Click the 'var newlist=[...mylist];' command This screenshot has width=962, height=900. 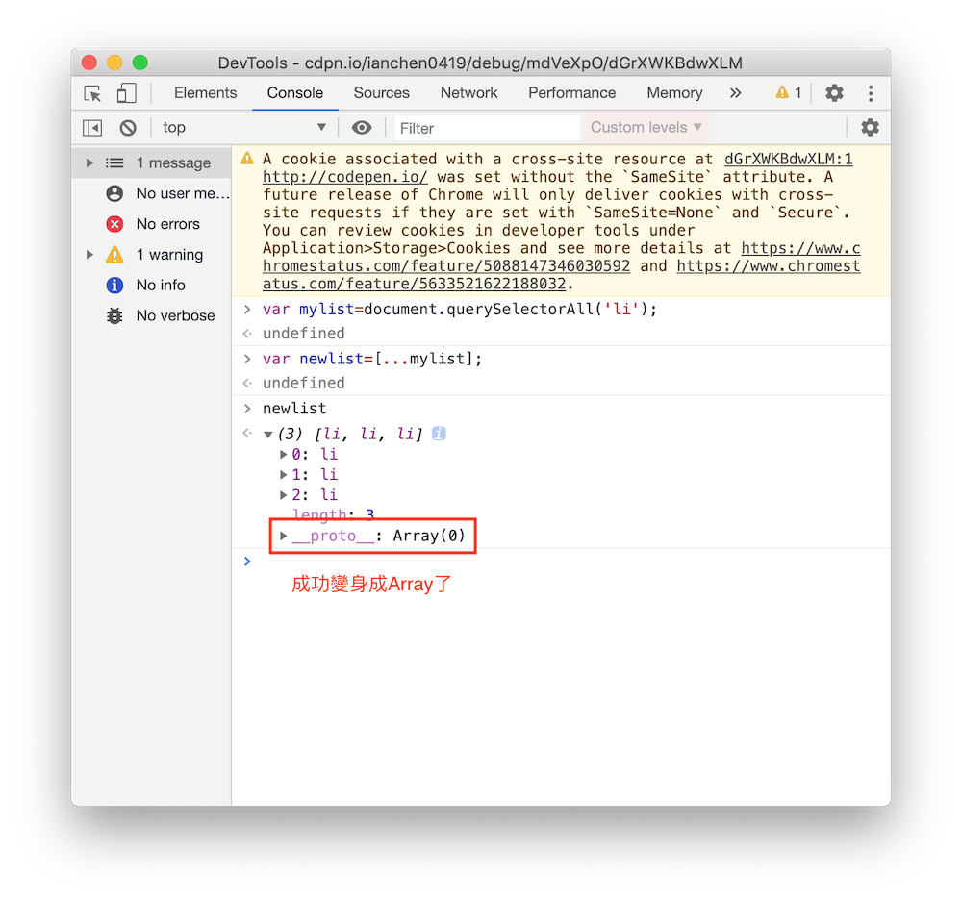coord(372,359)
